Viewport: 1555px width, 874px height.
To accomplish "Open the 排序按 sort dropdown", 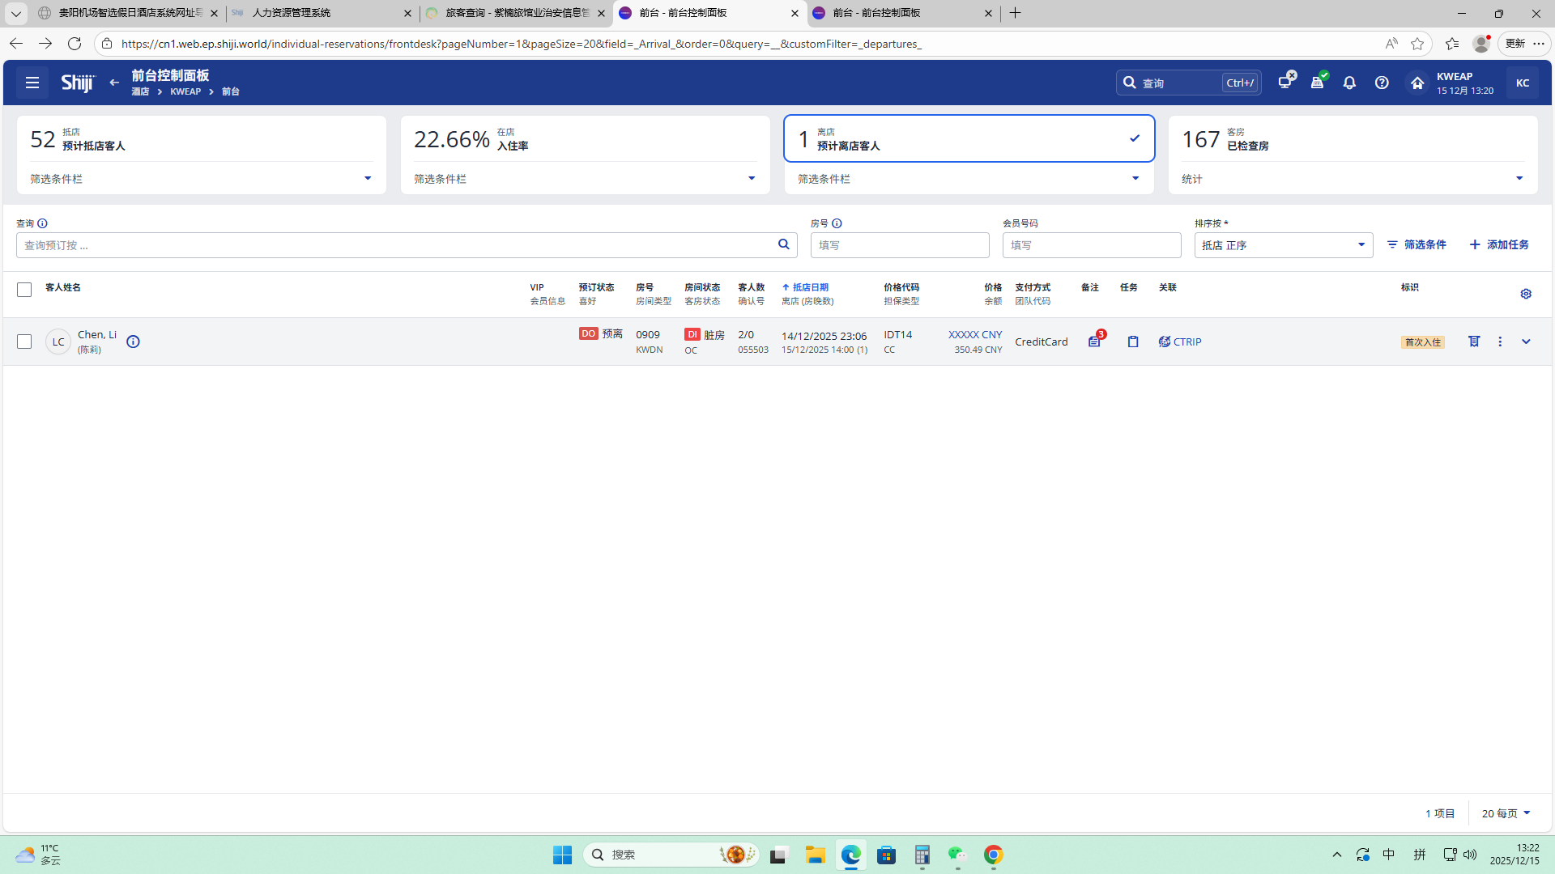I will (1283, 245).
